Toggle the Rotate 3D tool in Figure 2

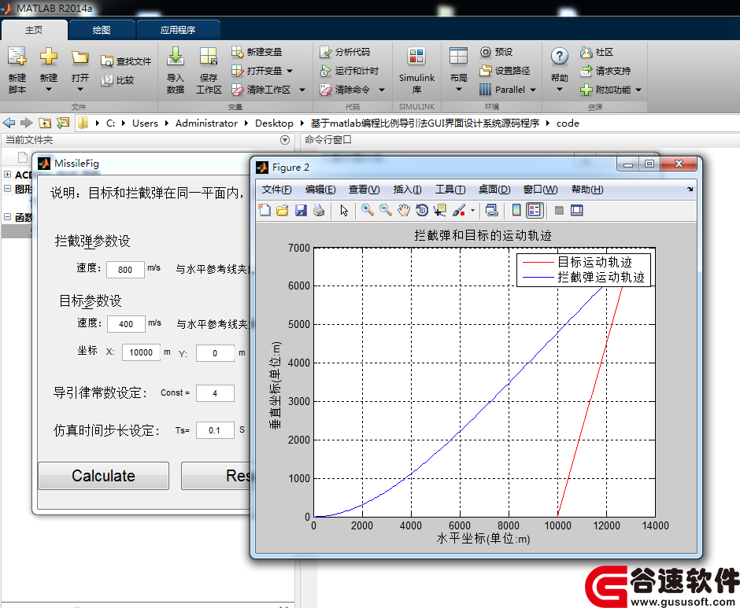(422, 210)
